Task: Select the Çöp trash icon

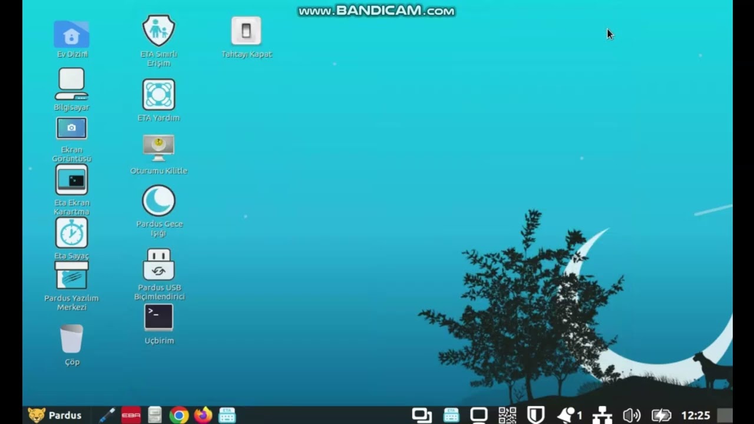Action: [x=71, y=339]
